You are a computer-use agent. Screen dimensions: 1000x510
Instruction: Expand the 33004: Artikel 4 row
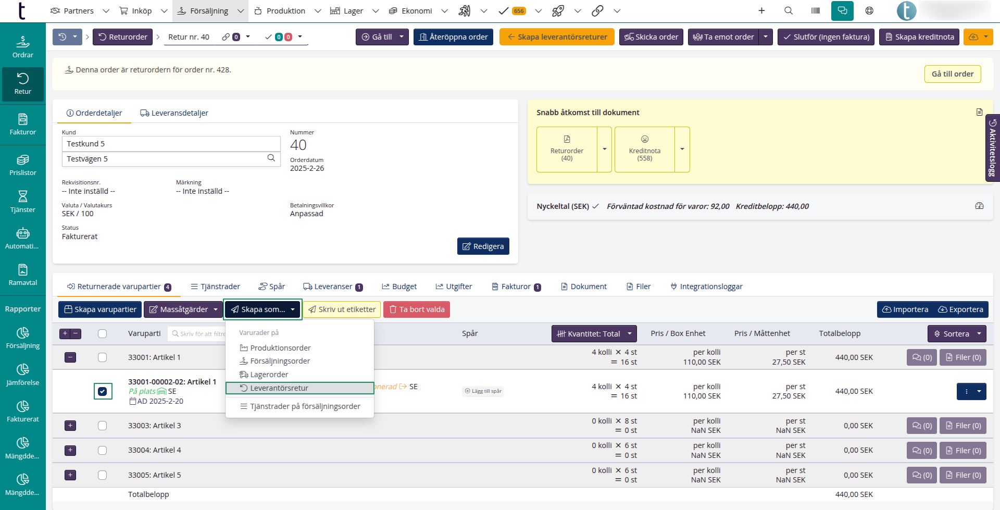point(70,450)
